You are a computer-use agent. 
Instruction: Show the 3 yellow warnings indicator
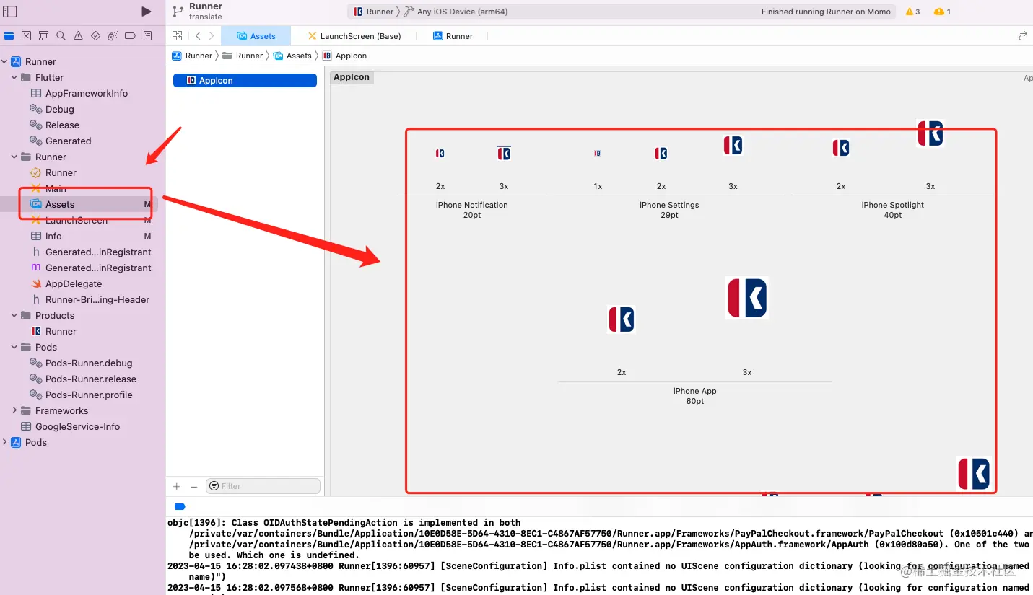point(912,12)
